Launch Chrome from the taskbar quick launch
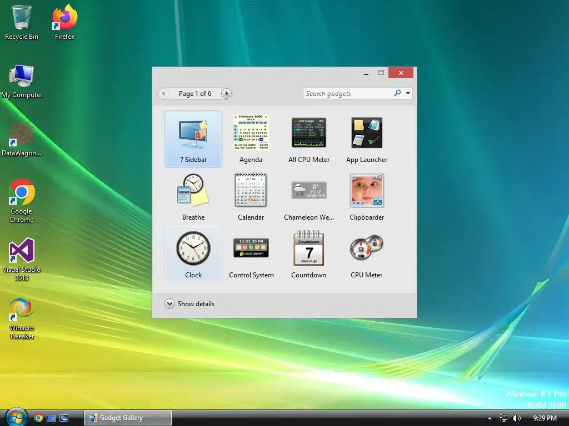The width and height of the screenshot is (569, 426). point(38,418)
